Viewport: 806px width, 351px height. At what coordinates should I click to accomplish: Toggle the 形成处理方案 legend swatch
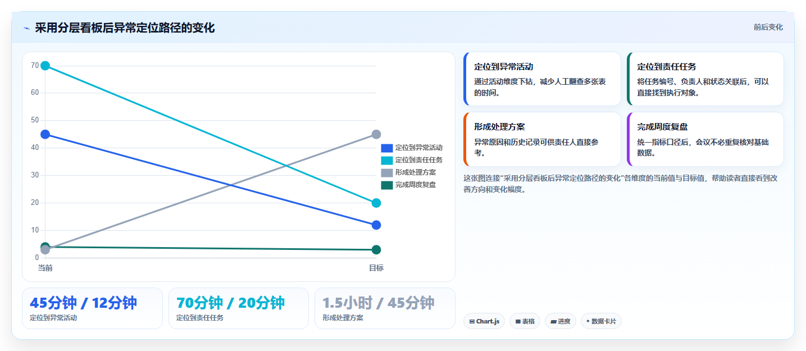pyautogui.click(x=386, y=172)
